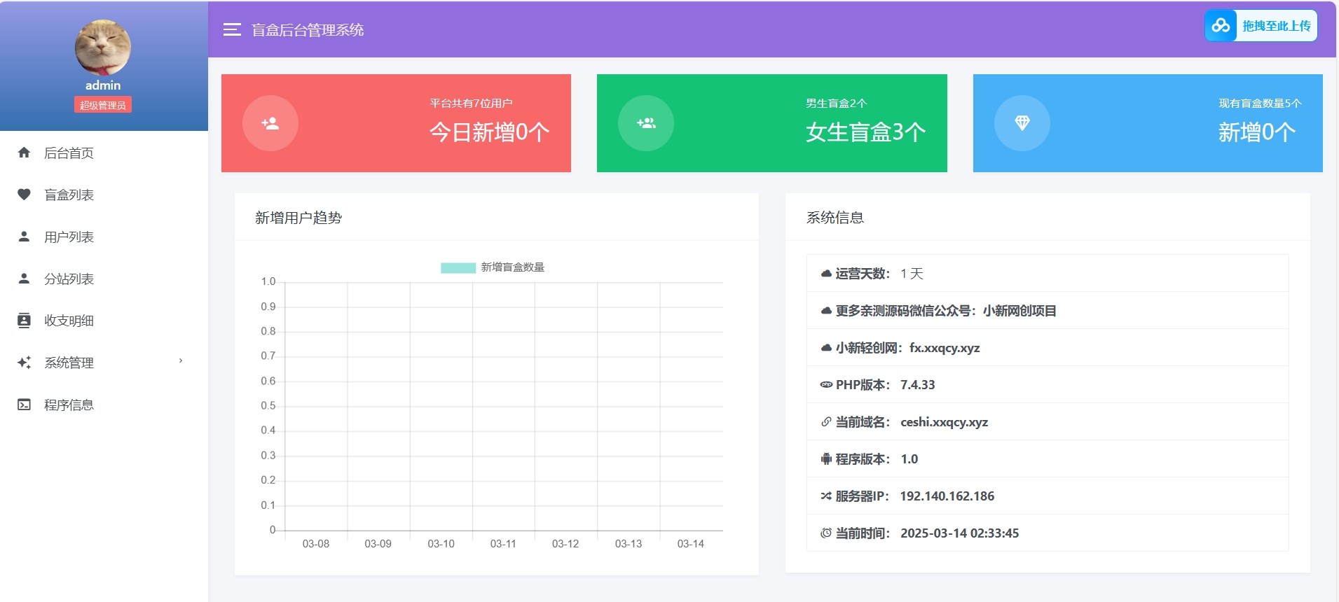Click the 盲盒后台管理系统 header title

[x=308, y=30]
